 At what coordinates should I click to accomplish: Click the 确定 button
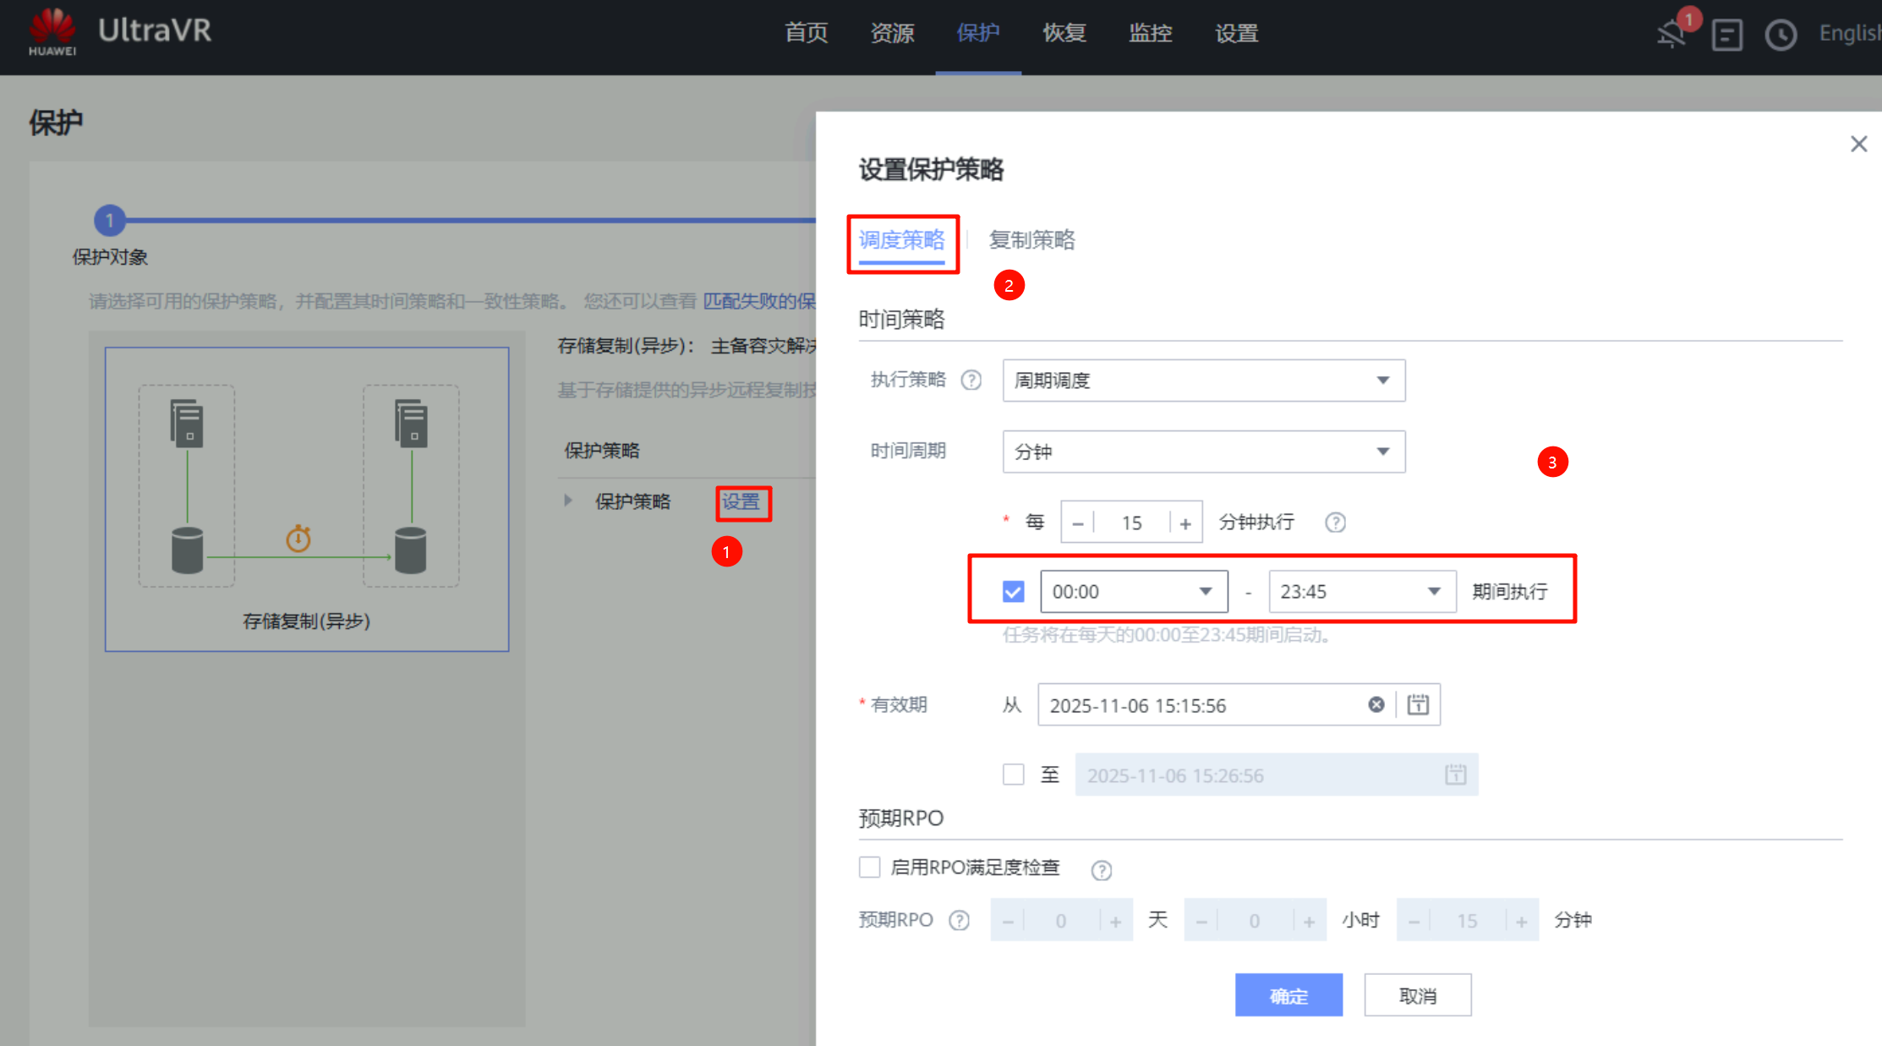point(1288,995)
